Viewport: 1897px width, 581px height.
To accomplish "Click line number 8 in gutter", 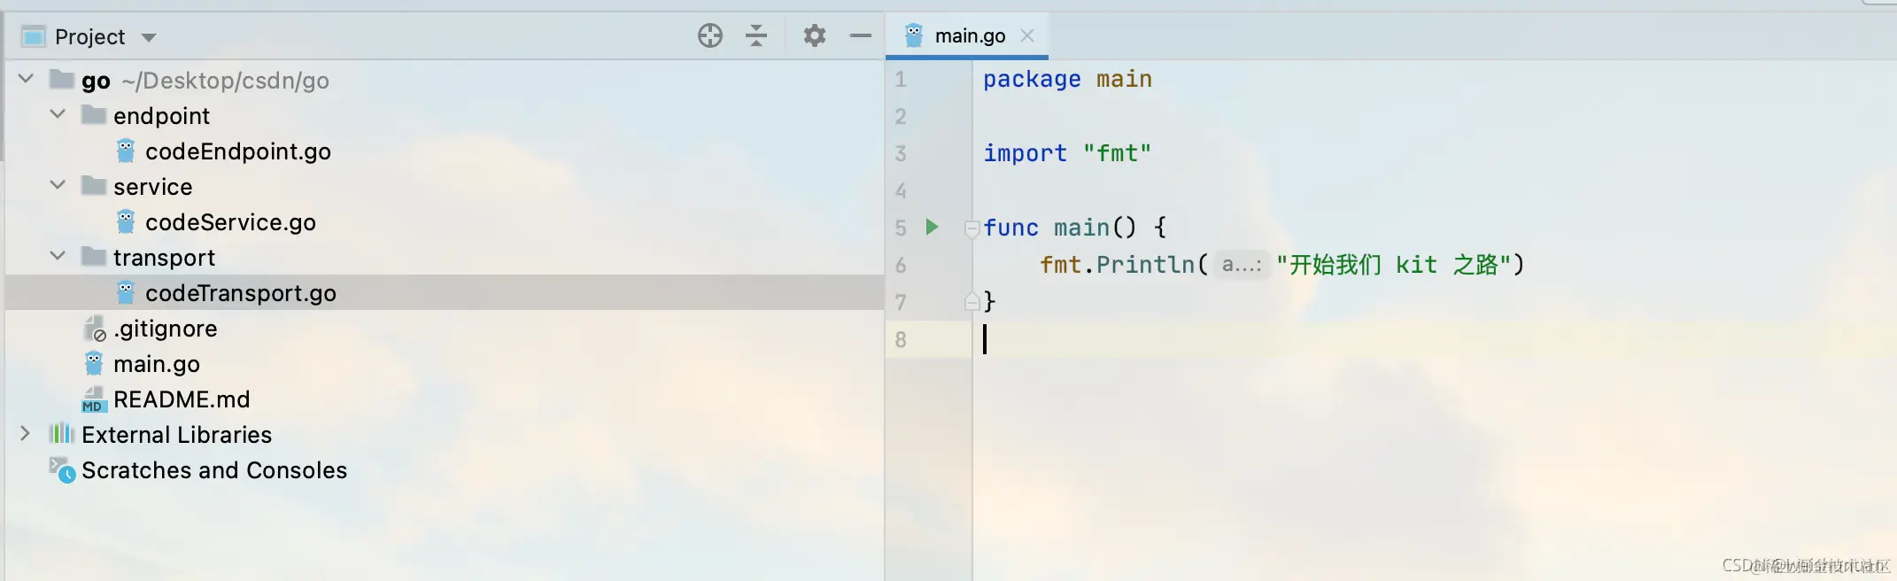I will coord(901,340).
